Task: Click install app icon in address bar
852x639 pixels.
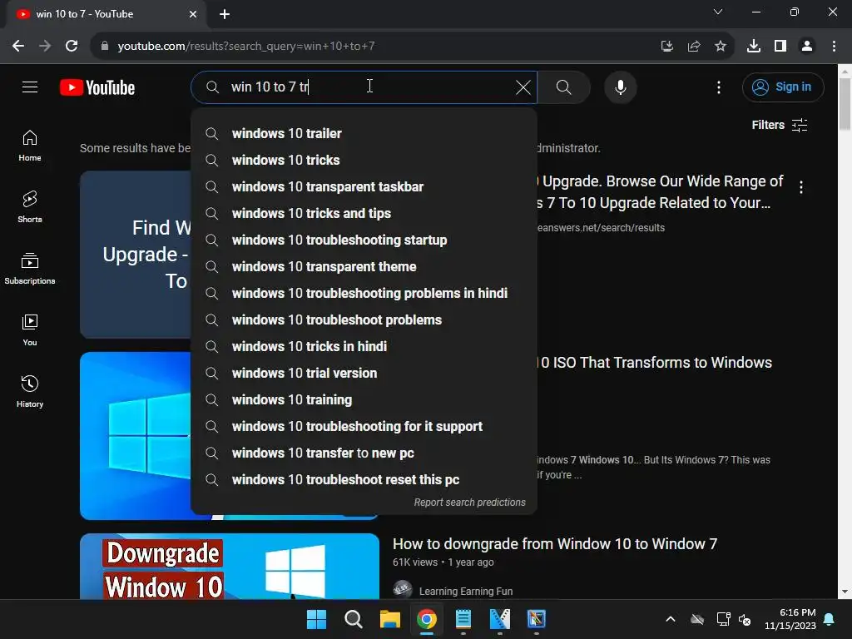Action: click(x=666, y=46)
